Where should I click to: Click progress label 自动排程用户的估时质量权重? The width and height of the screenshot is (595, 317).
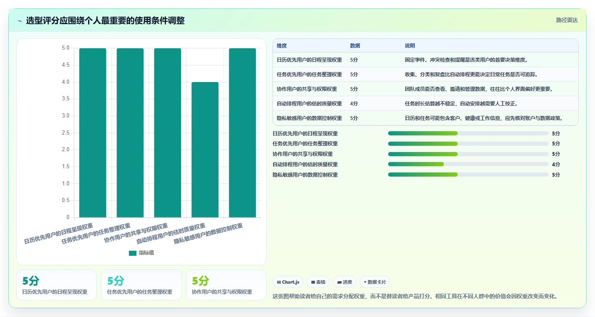tap(305, 165)
